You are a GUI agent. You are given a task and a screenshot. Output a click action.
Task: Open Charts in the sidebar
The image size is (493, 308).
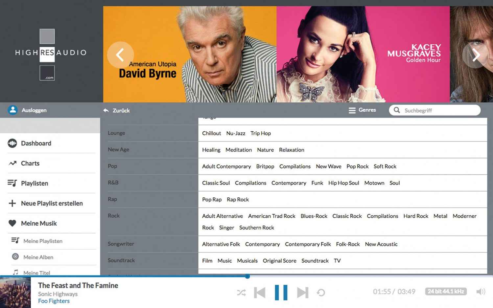coord(30,163)
